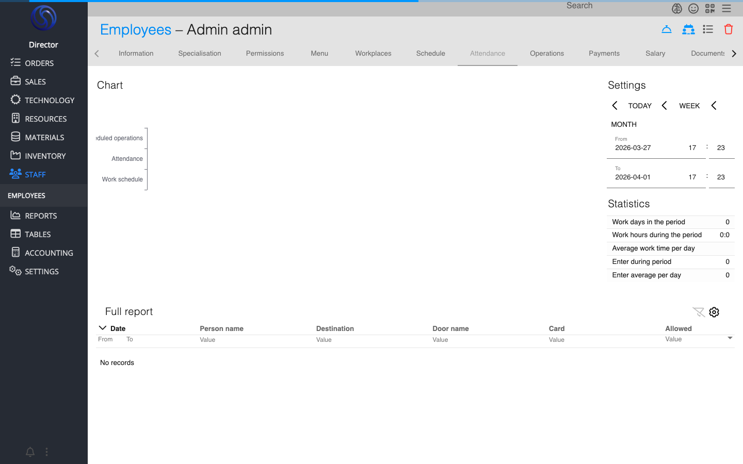Expand the Date column chevron
The image size is (743, 464).
(103, 328)
